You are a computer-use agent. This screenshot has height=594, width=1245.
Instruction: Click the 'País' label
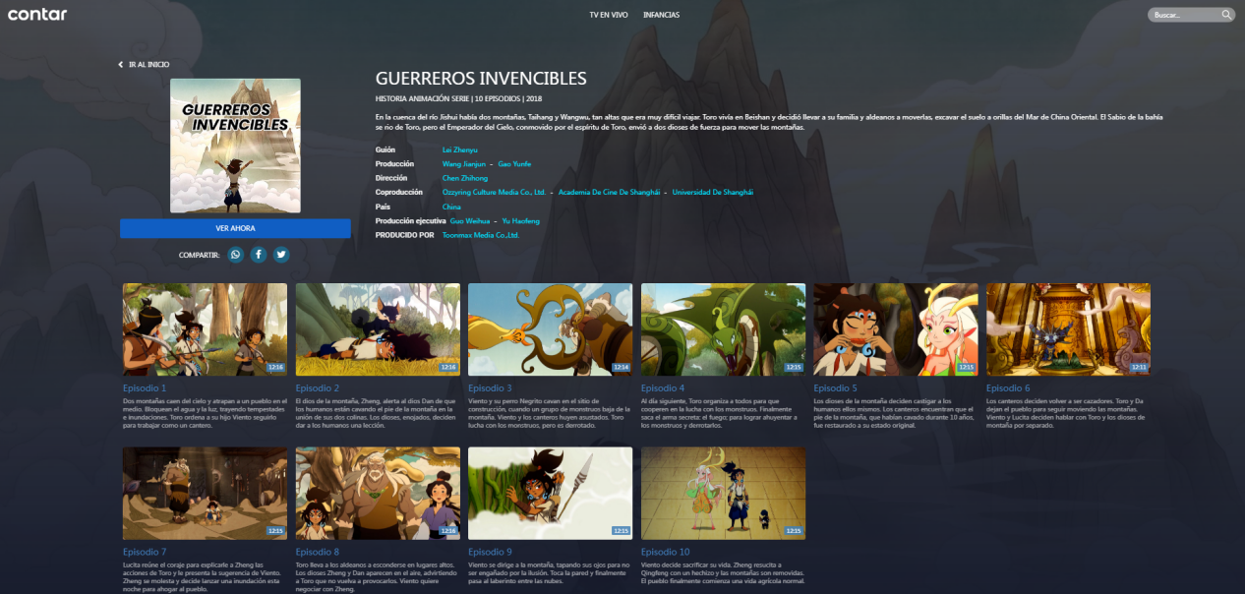383,208
